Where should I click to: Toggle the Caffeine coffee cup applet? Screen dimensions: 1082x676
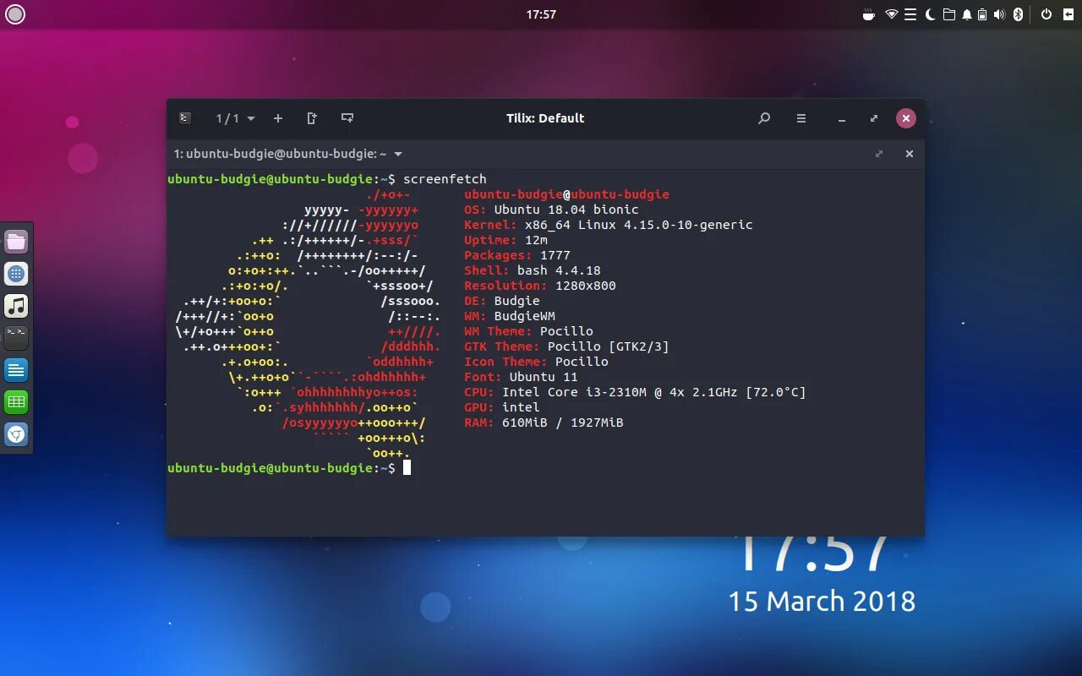(869, 14)
